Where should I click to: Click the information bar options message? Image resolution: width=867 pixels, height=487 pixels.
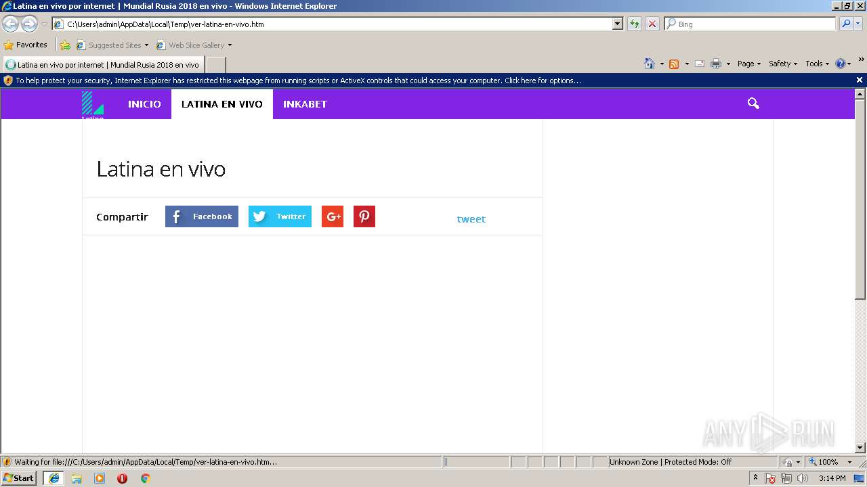click(x=298, y=80)
